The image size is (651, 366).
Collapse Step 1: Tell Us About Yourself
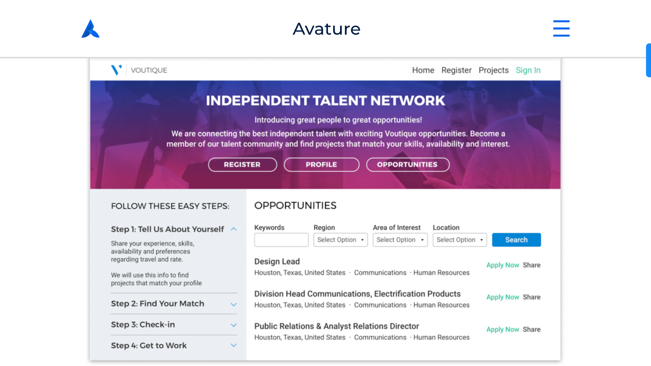[233, 229]
